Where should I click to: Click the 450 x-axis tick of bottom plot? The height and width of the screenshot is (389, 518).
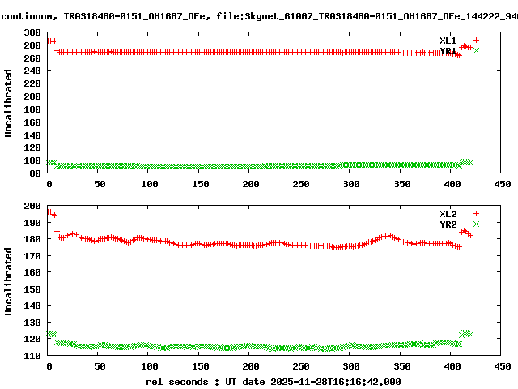503,367
